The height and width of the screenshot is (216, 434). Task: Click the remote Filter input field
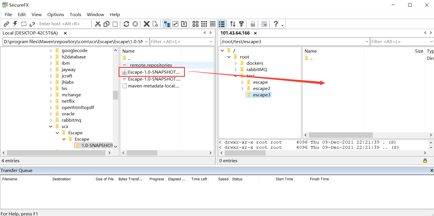400,42
